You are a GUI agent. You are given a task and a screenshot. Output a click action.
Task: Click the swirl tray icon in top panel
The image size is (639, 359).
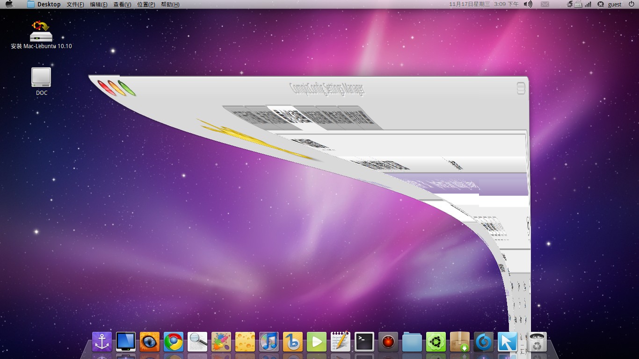tap(569, 4)
